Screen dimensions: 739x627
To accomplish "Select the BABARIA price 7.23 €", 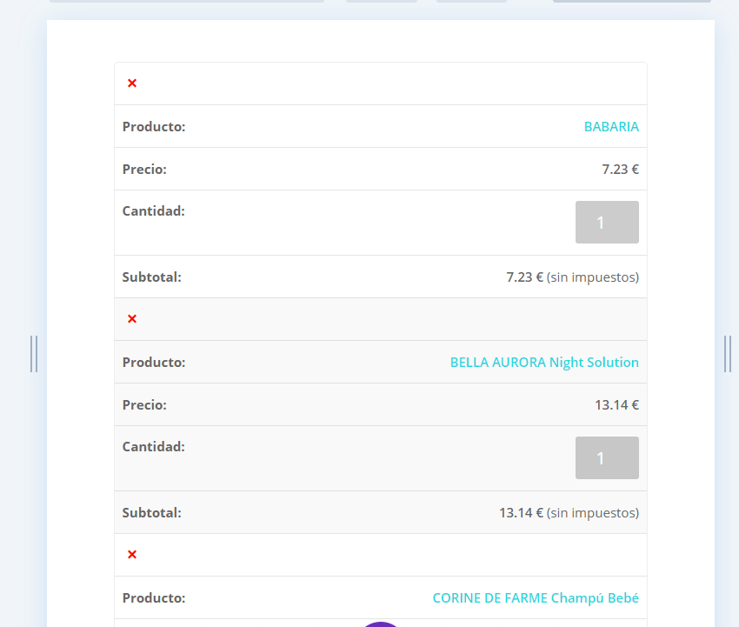I will (620, 170).
